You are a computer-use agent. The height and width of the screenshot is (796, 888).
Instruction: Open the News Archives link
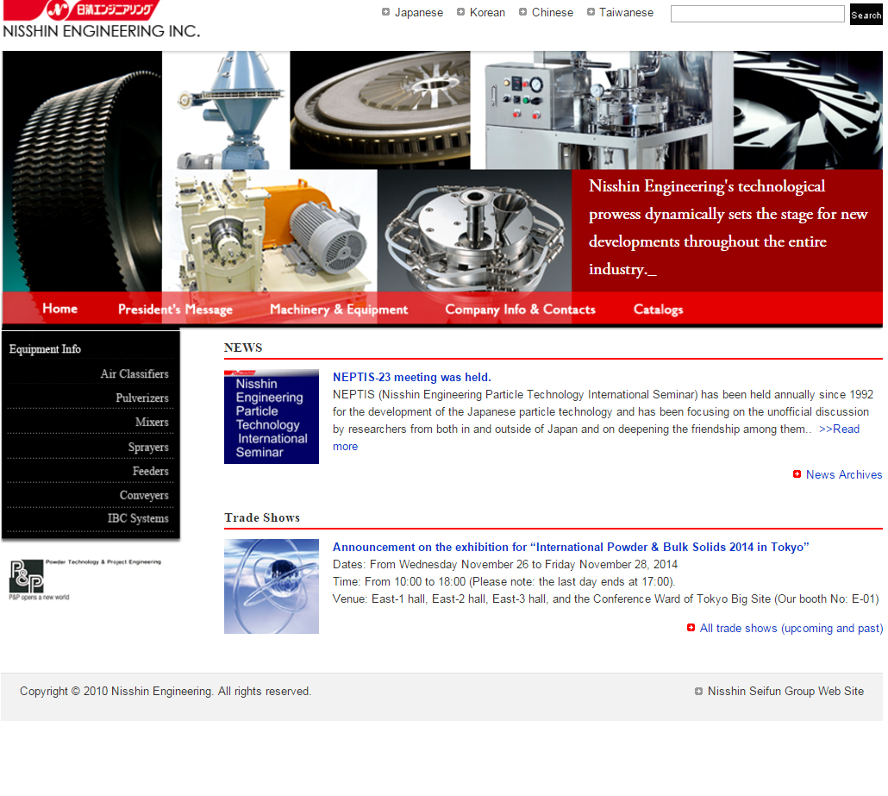click(844, 475)
